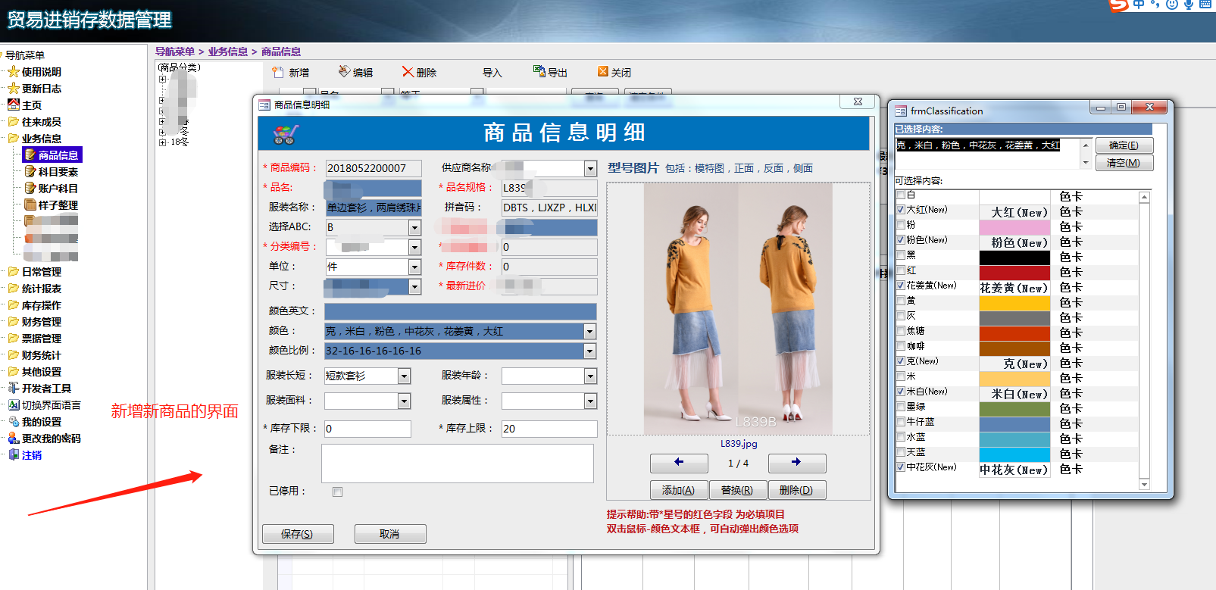This screenshot has height=590, width=1216.
Task: Show previous product image arrow
Action: (x=678, y=462)
